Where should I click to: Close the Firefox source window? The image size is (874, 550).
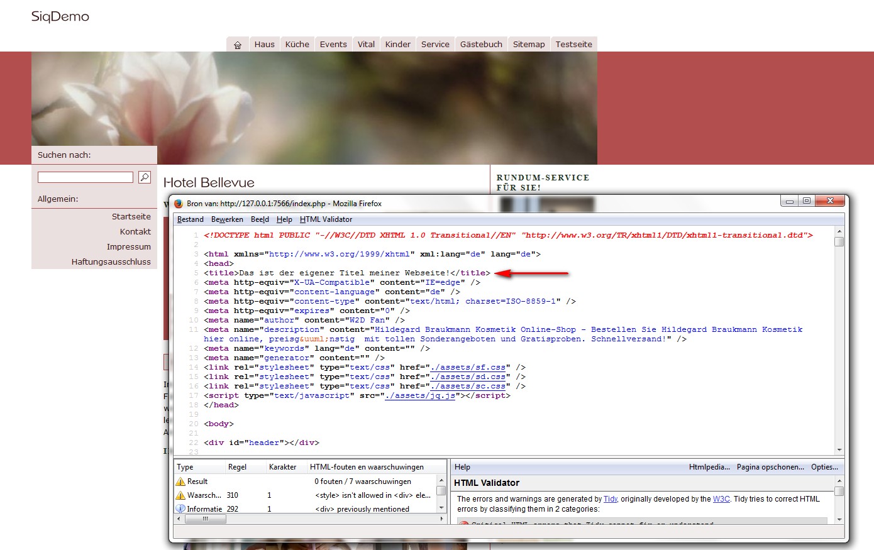830,201
